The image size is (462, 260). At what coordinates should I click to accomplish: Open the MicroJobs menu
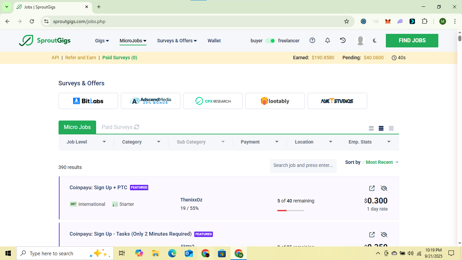click(133, 41)
